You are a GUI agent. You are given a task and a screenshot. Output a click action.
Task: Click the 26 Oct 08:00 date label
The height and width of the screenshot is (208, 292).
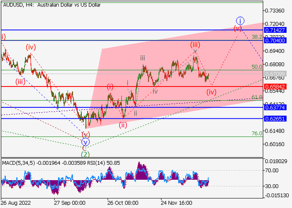[123, 203]
